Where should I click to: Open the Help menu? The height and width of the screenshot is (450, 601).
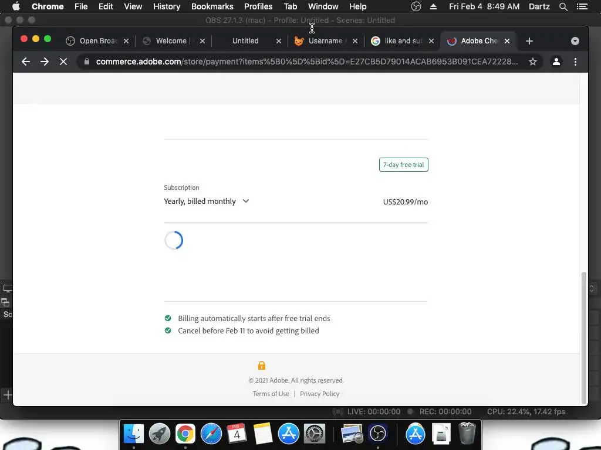click(x=357, y=6)
